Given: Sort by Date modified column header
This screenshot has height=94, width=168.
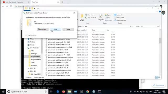Looking at the screenshot, I should point(82,30).
